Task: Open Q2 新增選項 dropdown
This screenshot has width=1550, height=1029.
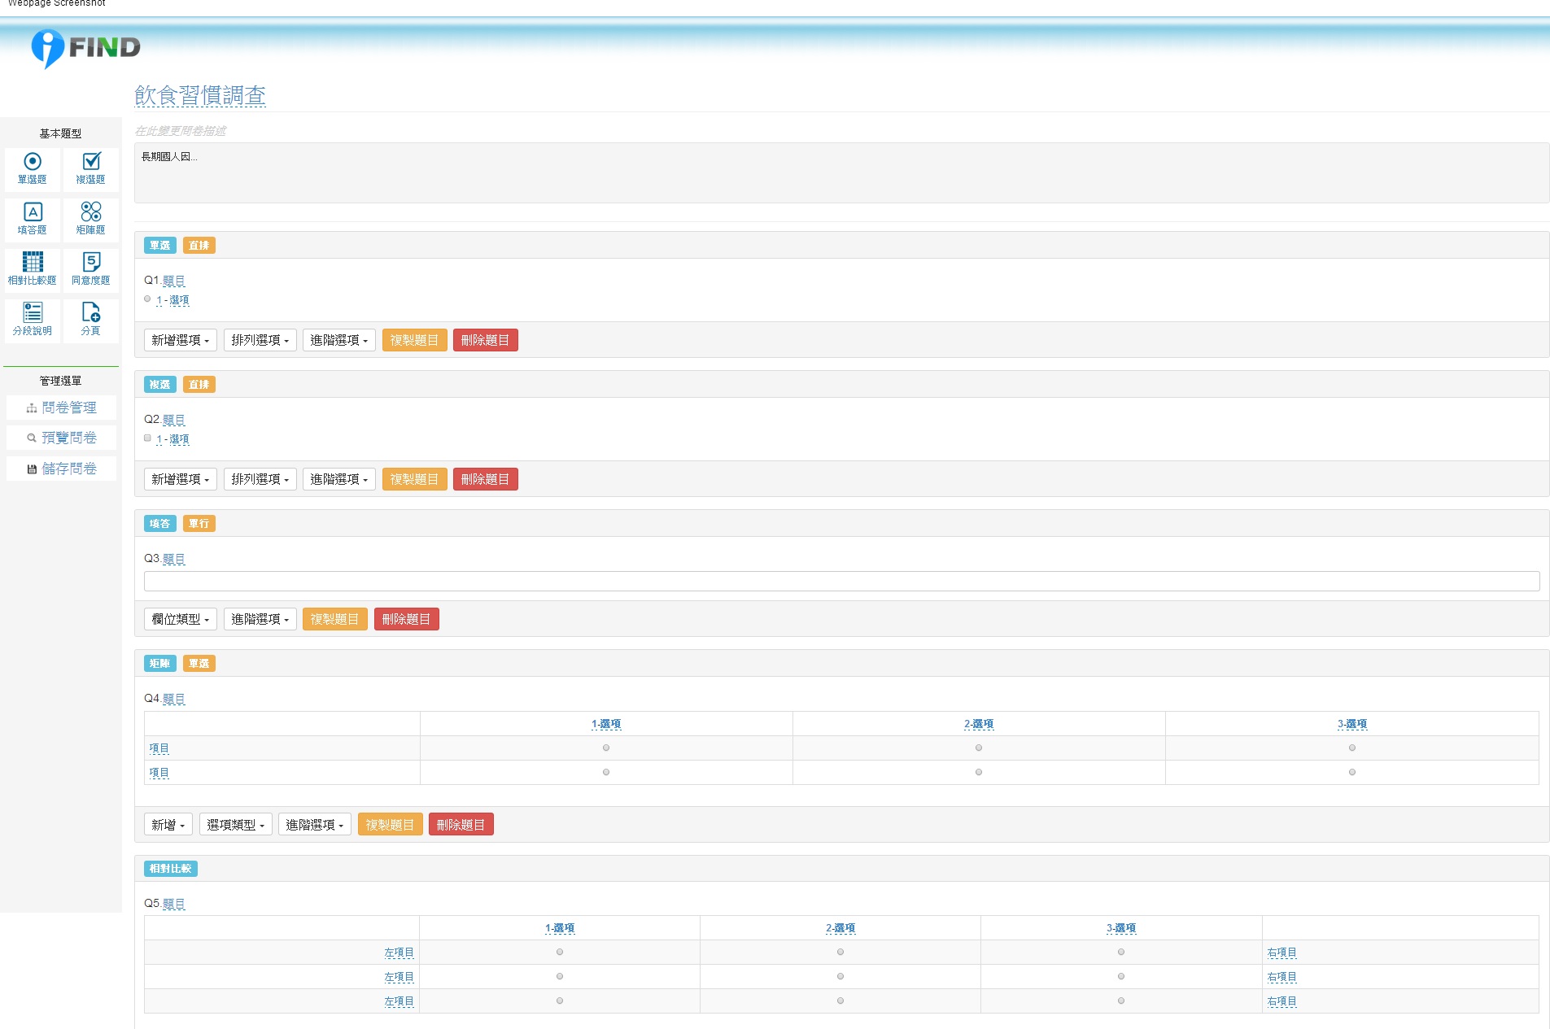Action: click(x=181, y=479)
